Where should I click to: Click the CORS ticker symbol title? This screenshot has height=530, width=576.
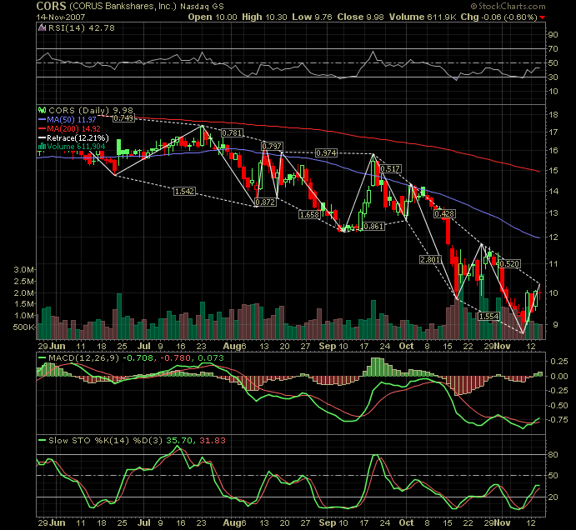tap(51, 6)
